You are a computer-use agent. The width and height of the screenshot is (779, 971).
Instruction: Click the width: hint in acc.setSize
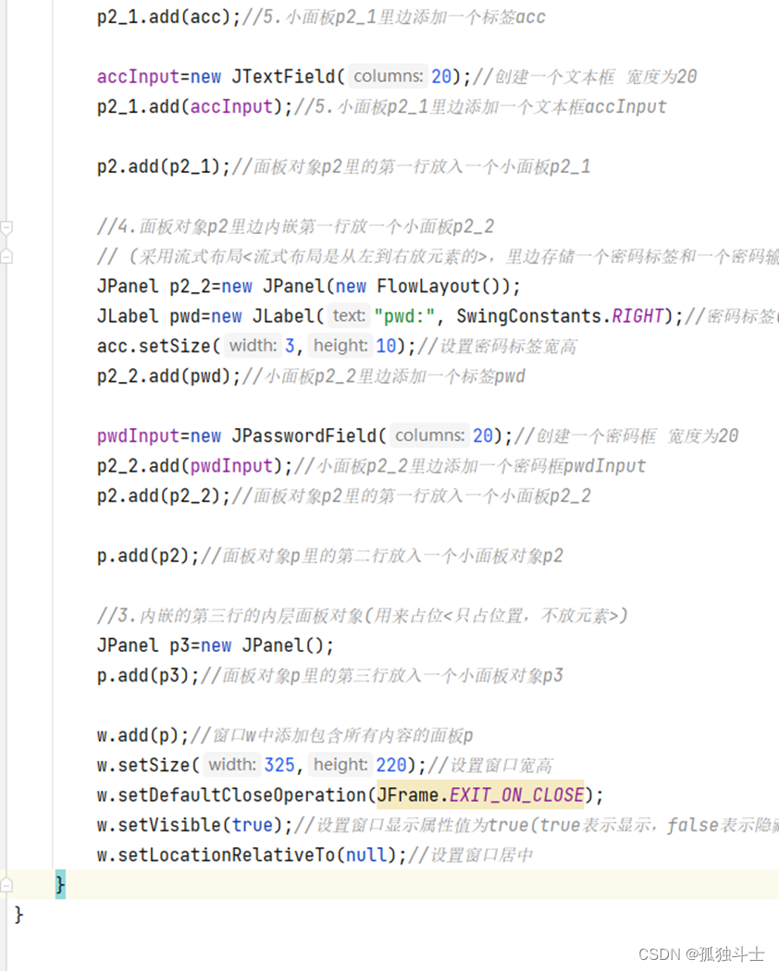[253, 346]
